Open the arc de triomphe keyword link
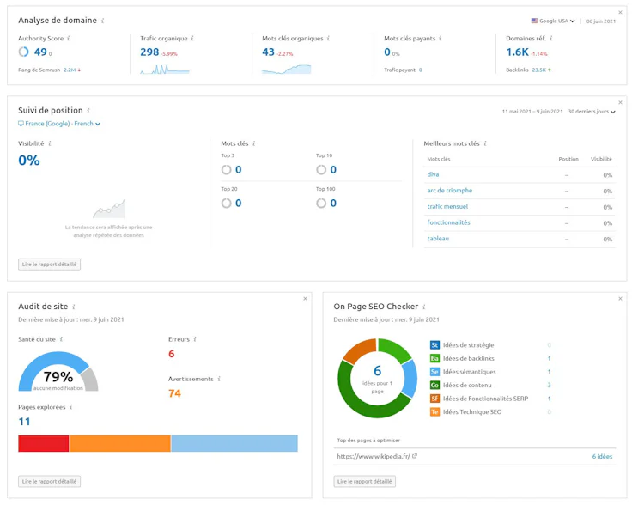The height and width of the screenshot is (505, 632). click(449, 190)
